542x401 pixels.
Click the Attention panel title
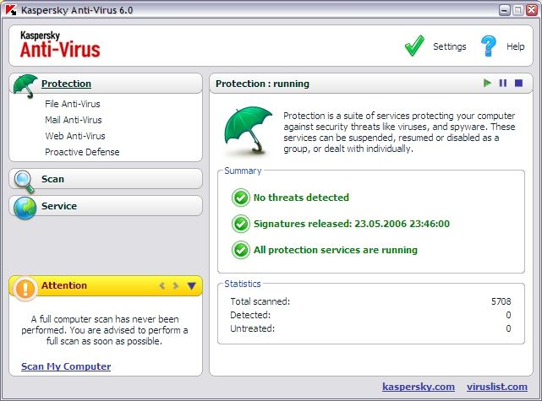pos(64,285)
